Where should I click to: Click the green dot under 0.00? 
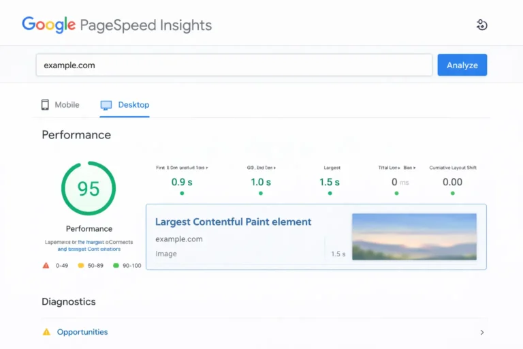tap(452, 193)
